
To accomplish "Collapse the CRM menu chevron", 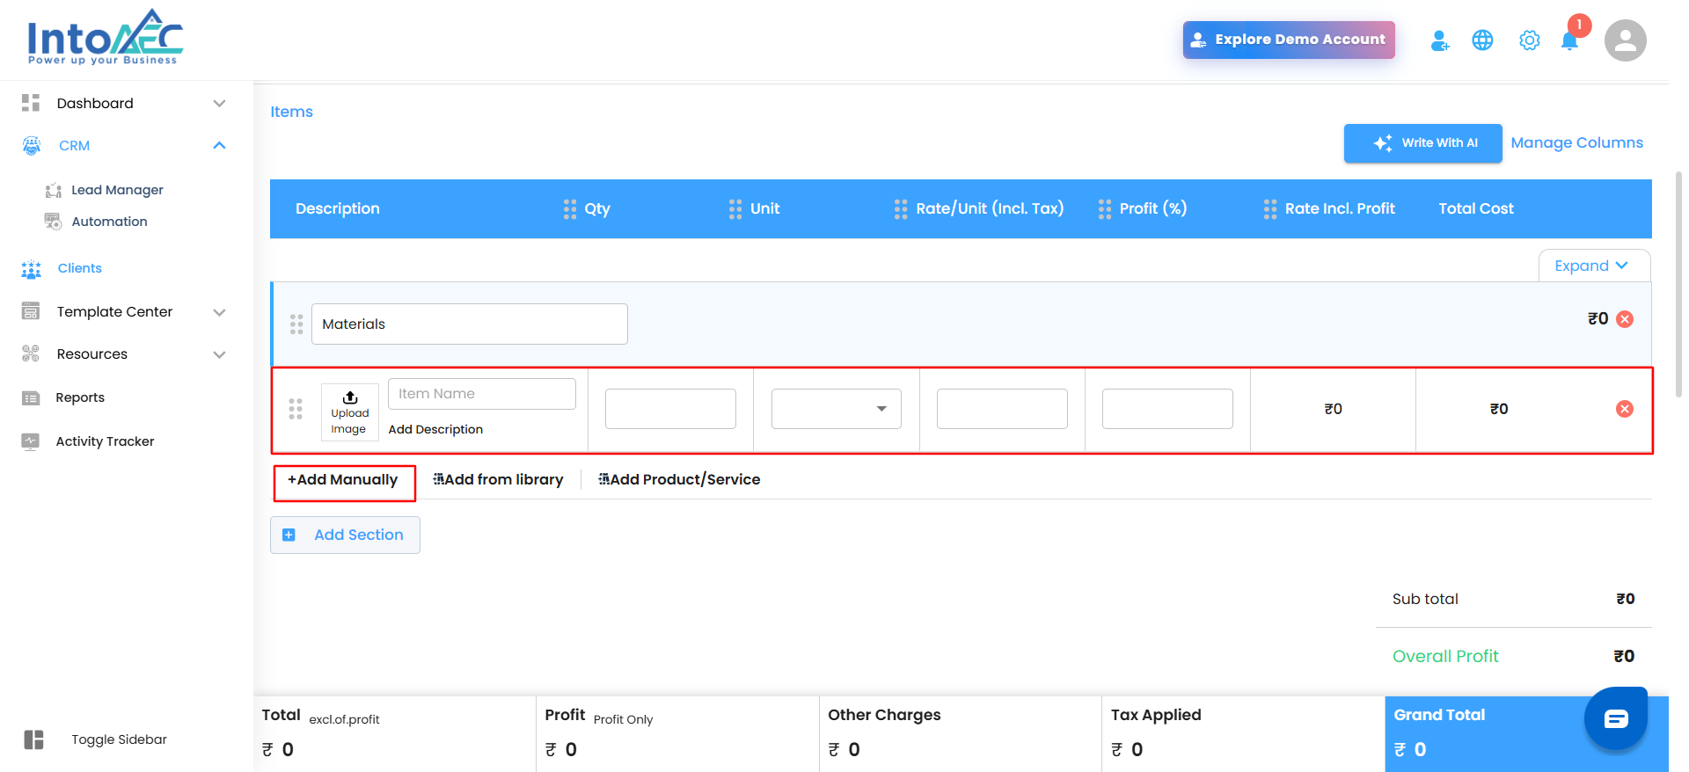I will pyautogui.click(x=220, y=145).
